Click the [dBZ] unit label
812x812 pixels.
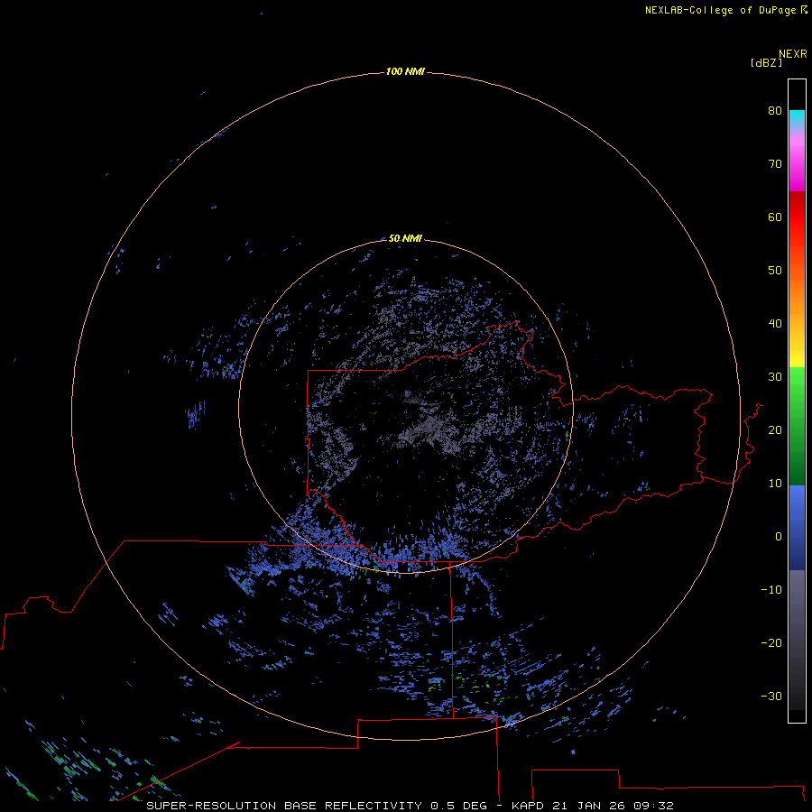coord(766,63)
